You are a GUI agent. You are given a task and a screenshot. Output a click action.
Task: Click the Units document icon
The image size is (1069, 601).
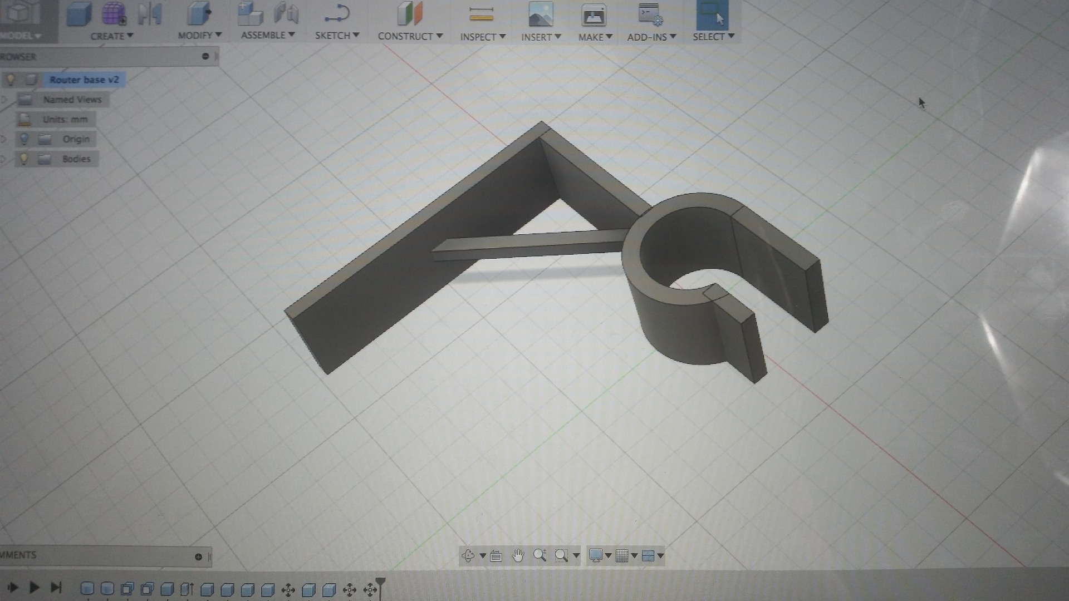click(x=24, y=119)
